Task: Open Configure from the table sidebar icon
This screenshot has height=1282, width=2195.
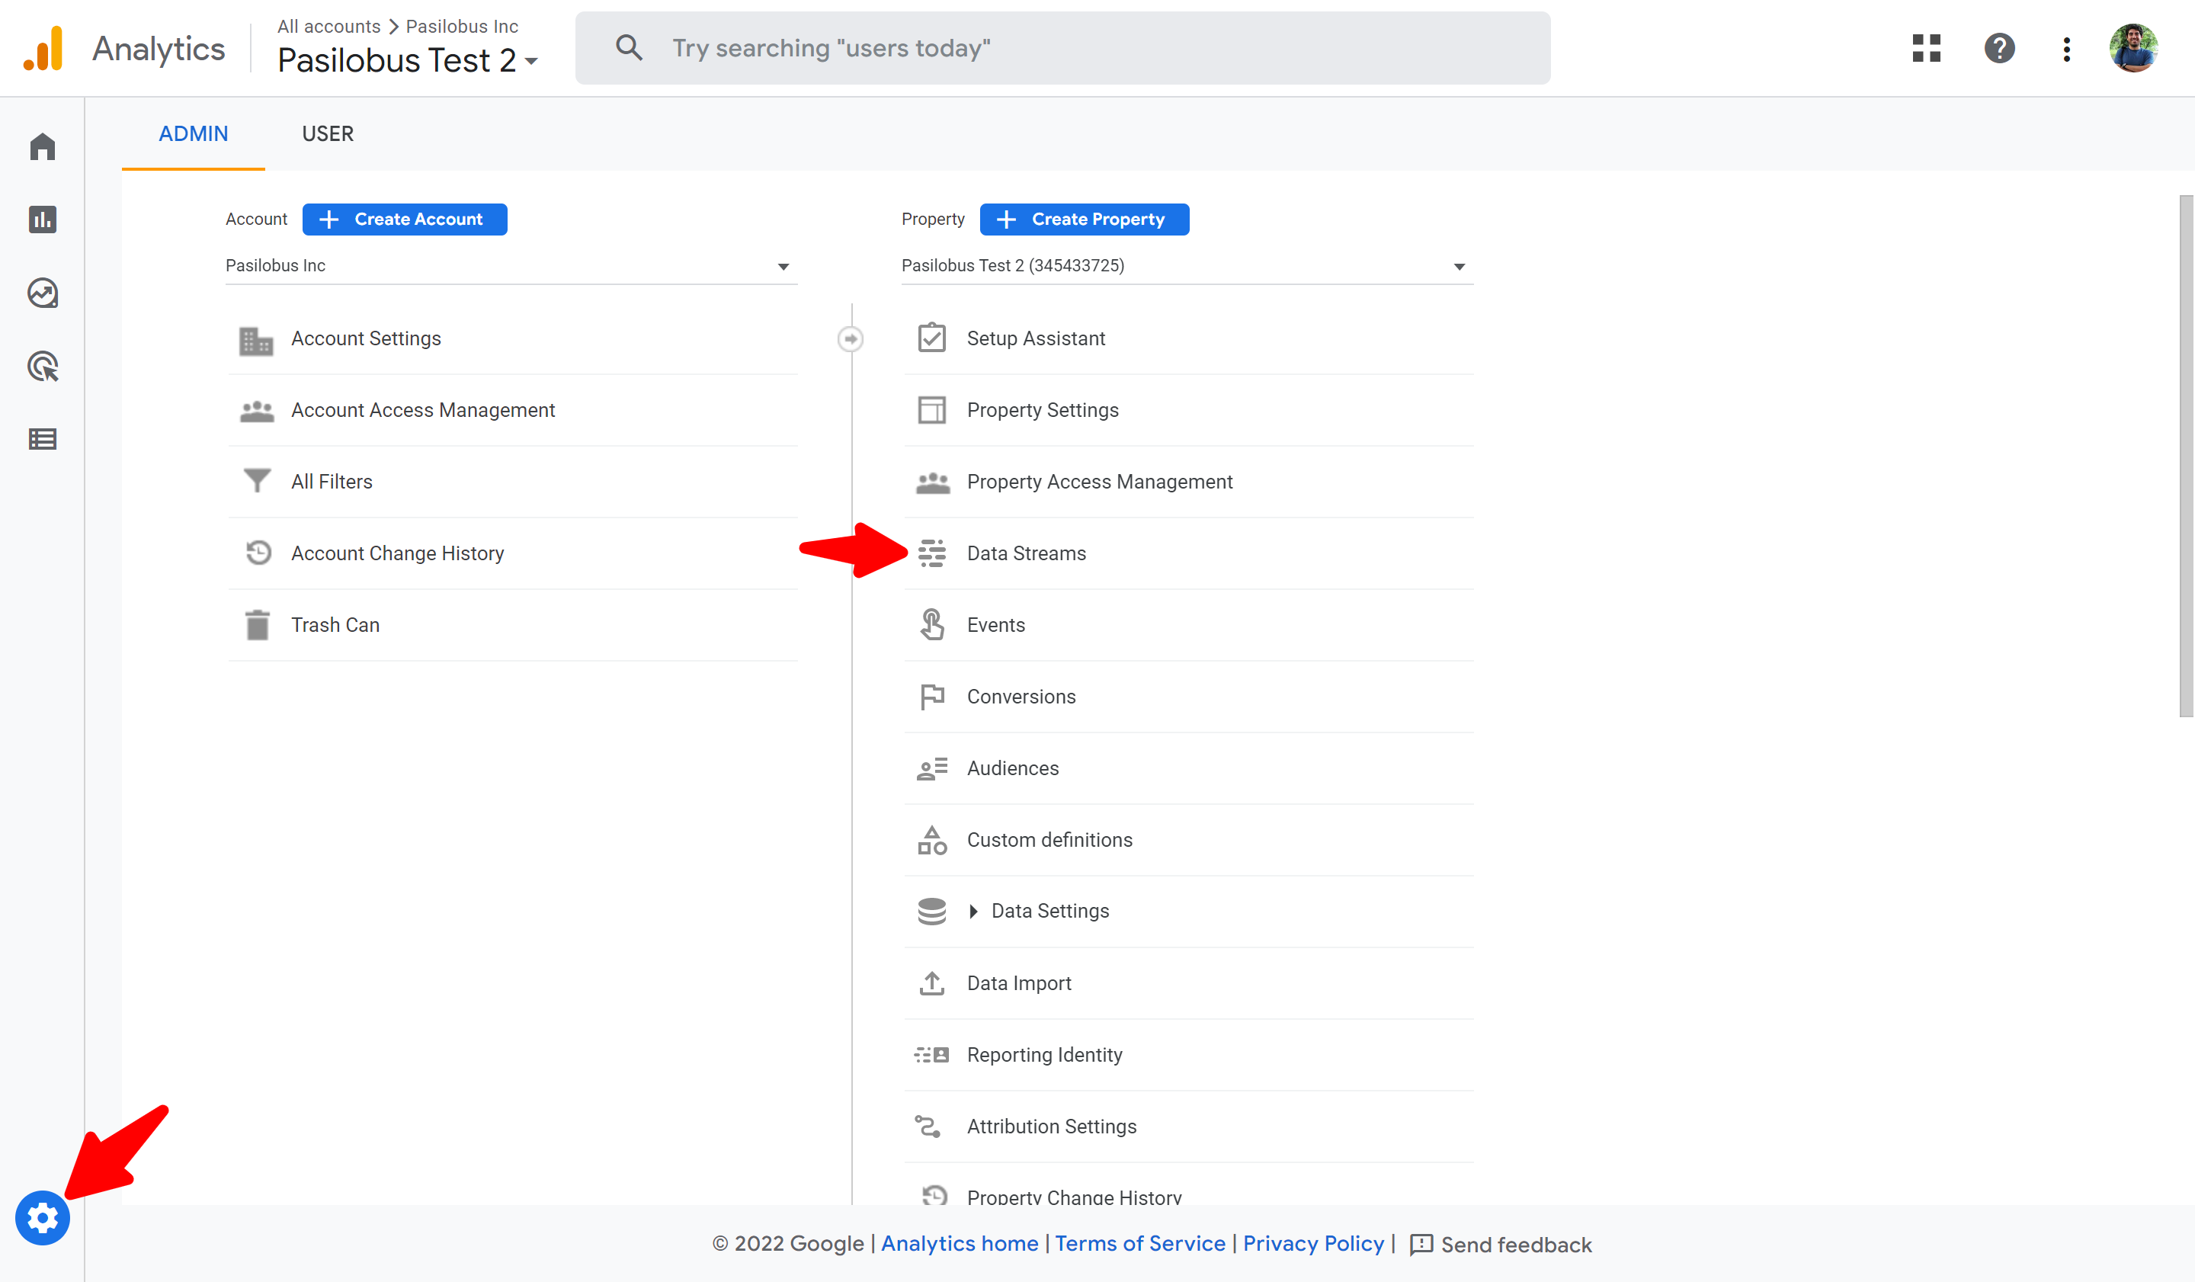Action: point(42,439)
